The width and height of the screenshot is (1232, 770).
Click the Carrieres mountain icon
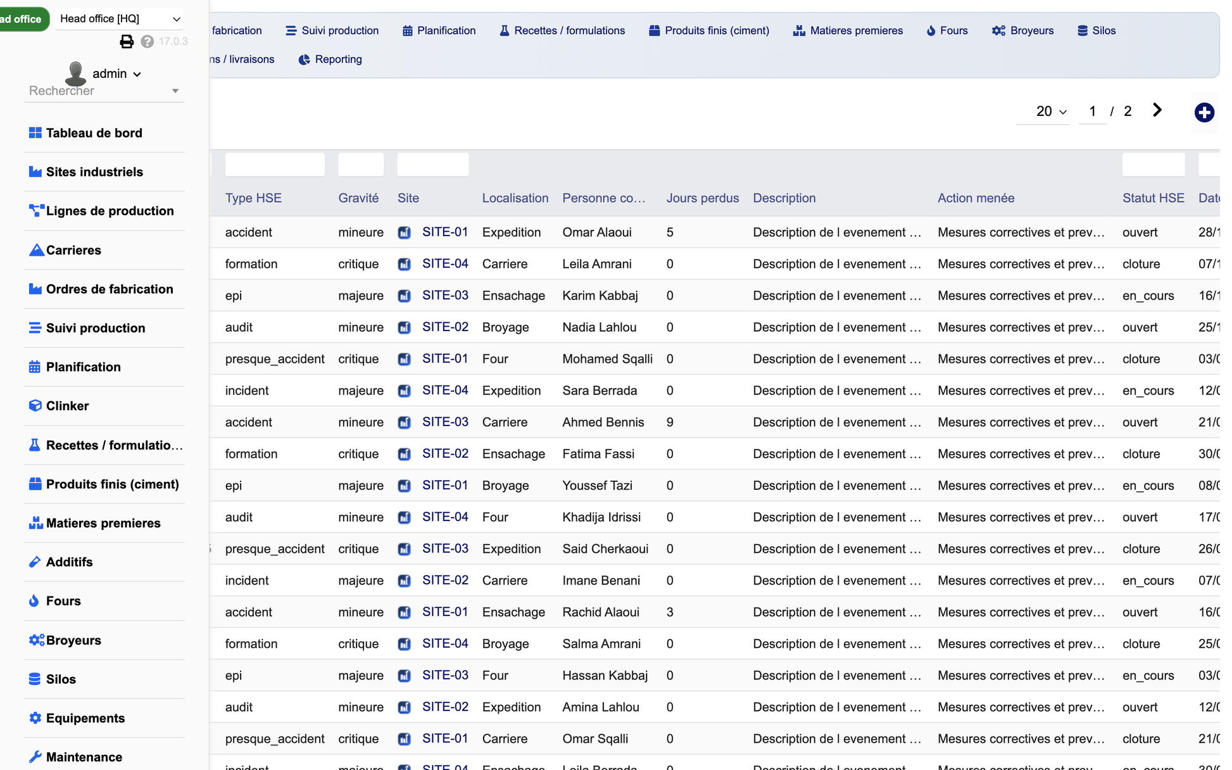tap(36, 250)
